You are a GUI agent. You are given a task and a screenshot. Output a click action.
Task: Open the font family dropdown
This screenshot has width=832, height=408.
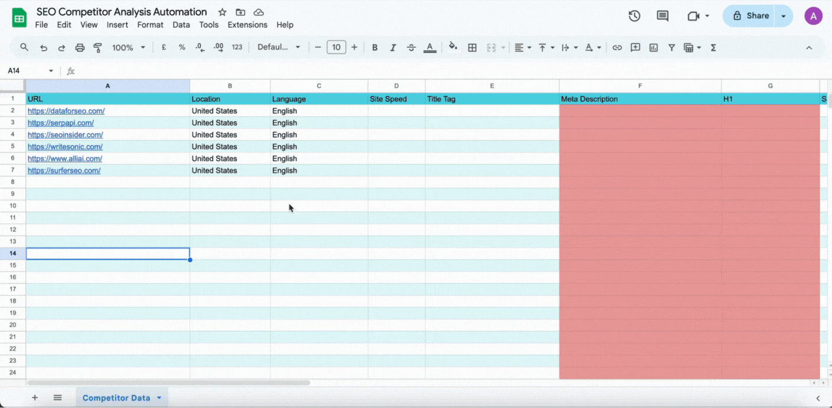(x=279, y=47)
